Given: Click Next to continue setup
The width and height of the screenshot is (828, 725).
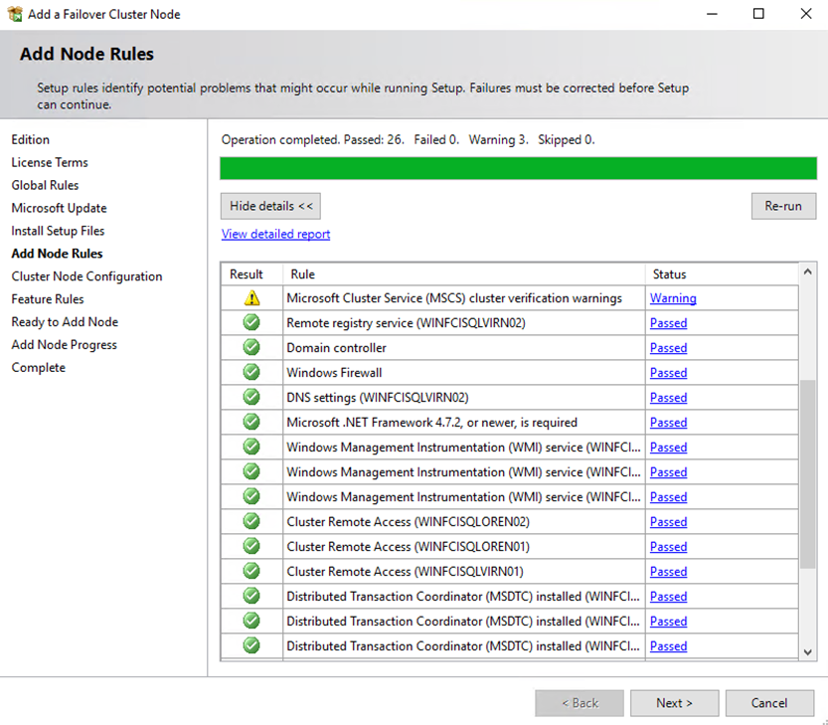Looking at the screenshot, I should tap(674, 703).
